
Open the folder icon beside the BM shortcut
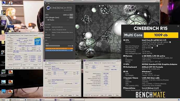[10, 13]
